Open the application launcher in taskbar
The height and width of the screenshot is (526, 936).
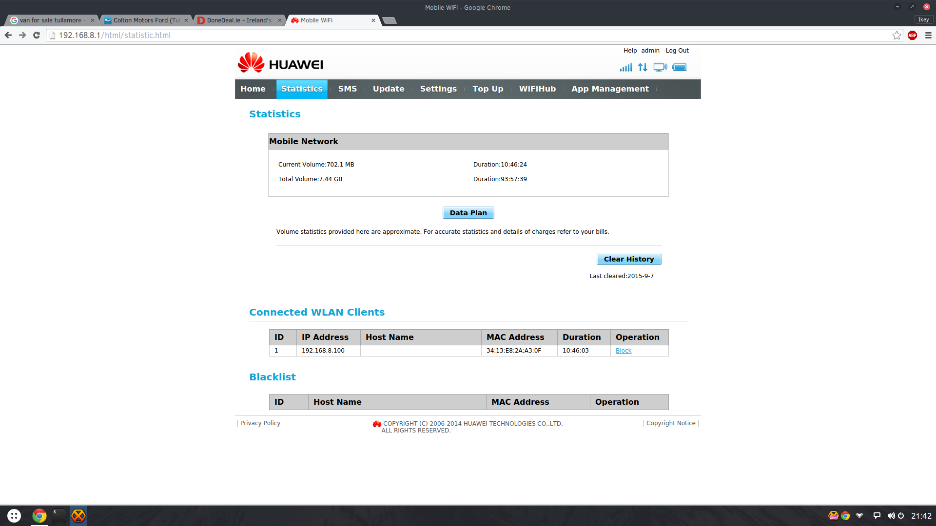coord(14,515)
